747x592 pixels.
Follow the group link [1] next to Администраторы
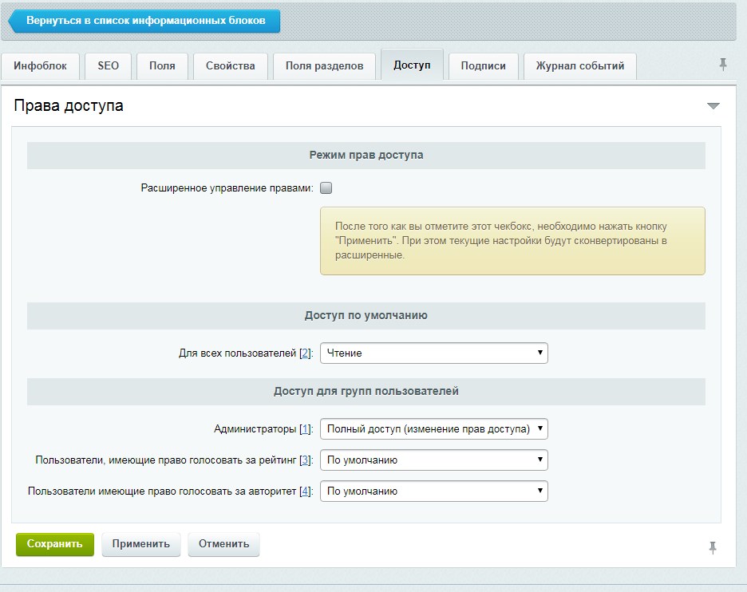(x=305, y=429)
